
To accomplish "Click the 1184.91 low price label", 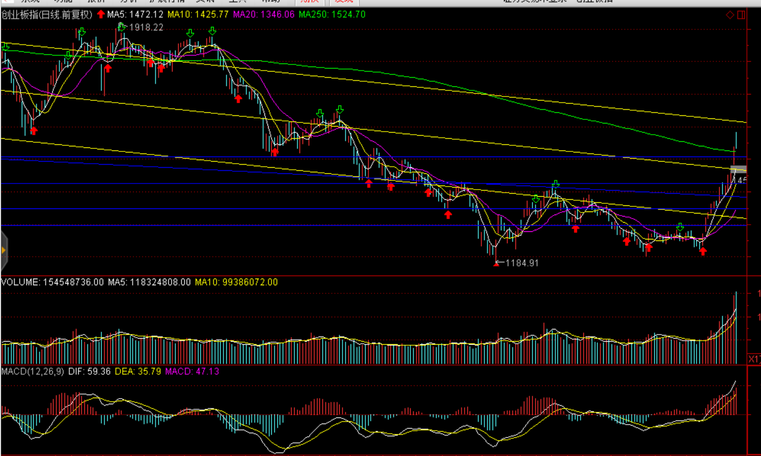I will [x=521, y=263].
